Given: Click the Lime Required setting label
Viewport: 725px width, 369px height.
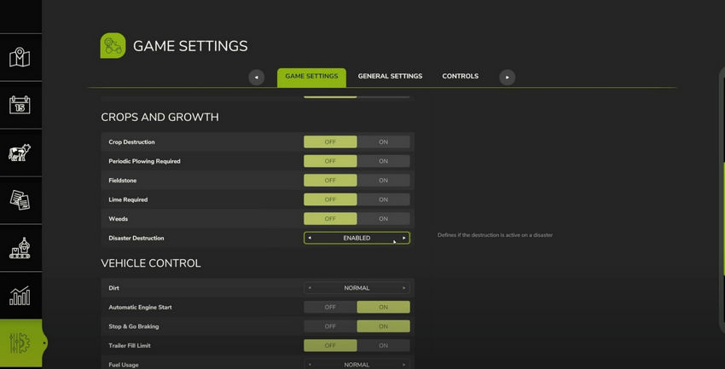Looking at the screenshot, I should pos(128,199).
